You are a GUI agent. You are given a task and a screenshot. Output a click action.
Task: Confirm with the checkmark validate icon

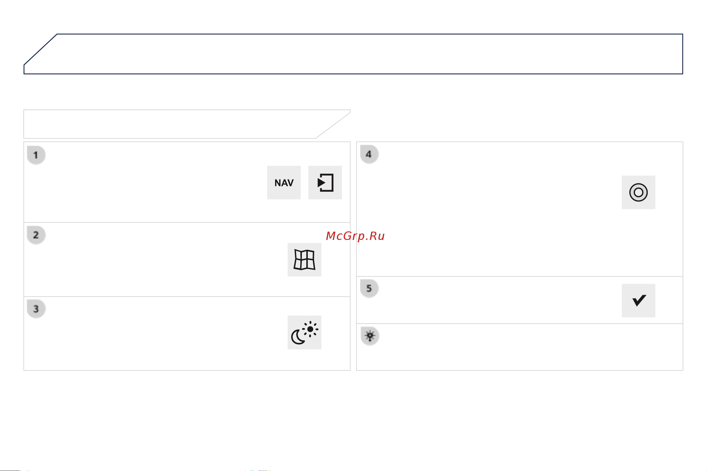click(638, 300)
